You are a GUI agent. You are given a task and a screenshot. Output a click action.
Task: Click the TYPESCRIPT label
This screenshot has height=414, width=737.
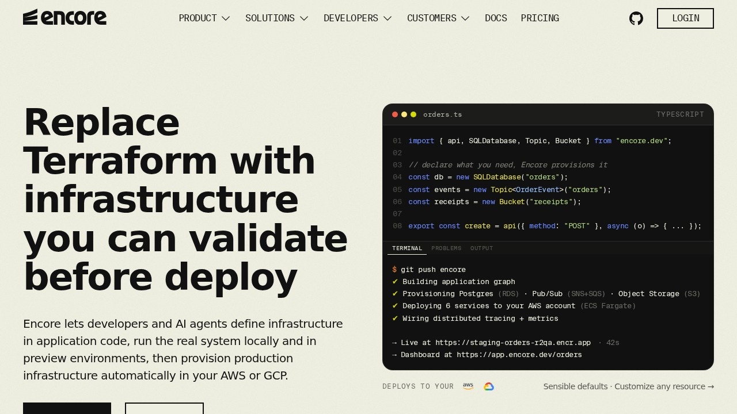click(680, 114)
